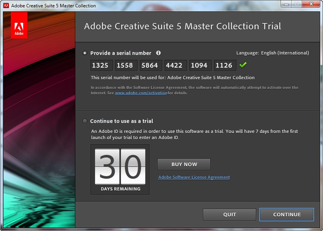Screen dimensions: 323x231
Task: Click the serial number info icon
Action: click(x=158, y=53)
